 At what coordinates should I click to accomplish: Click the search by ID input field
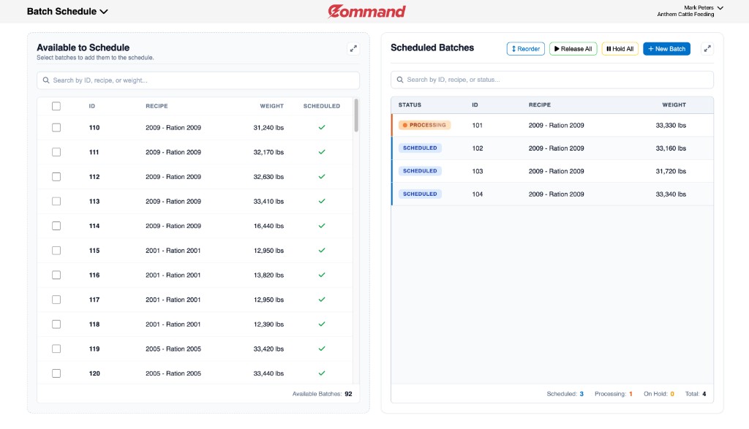tap(197, 80)
